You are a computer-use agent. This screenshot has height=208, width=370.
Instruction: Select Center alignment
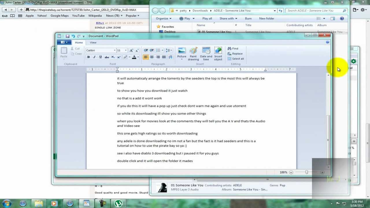tap(152, 57)
